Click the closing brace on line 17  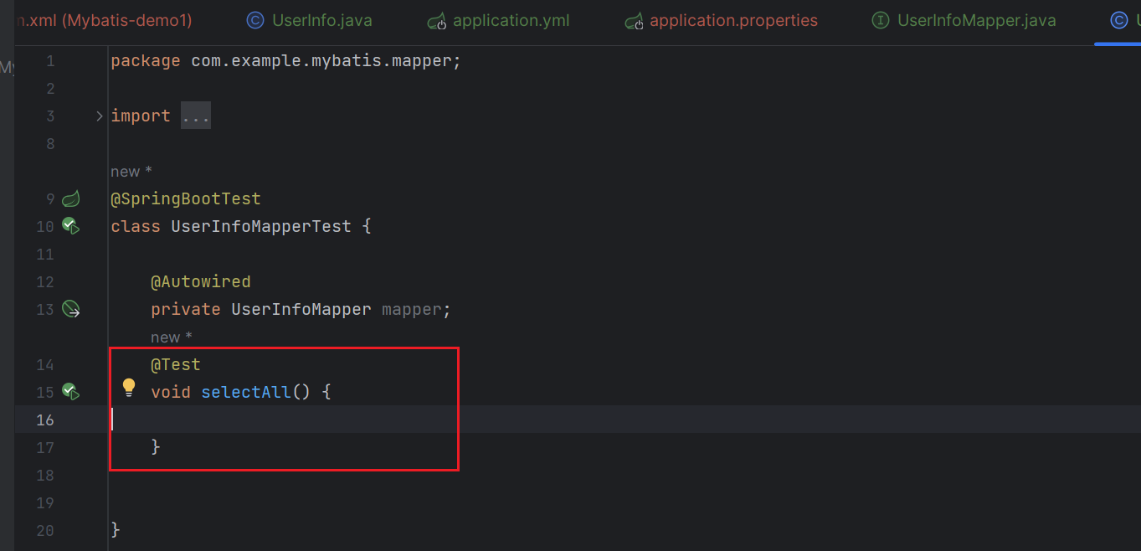pos(156,447)
